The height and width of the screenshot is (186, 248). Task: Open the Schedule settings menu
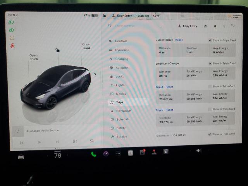coord(120,119)
